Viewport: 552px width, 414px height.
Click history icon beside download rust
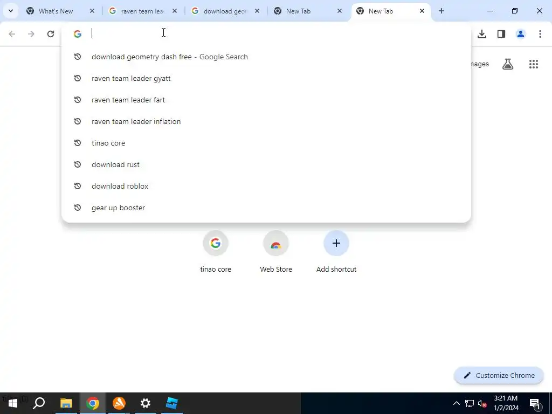(x=78, y=164)
